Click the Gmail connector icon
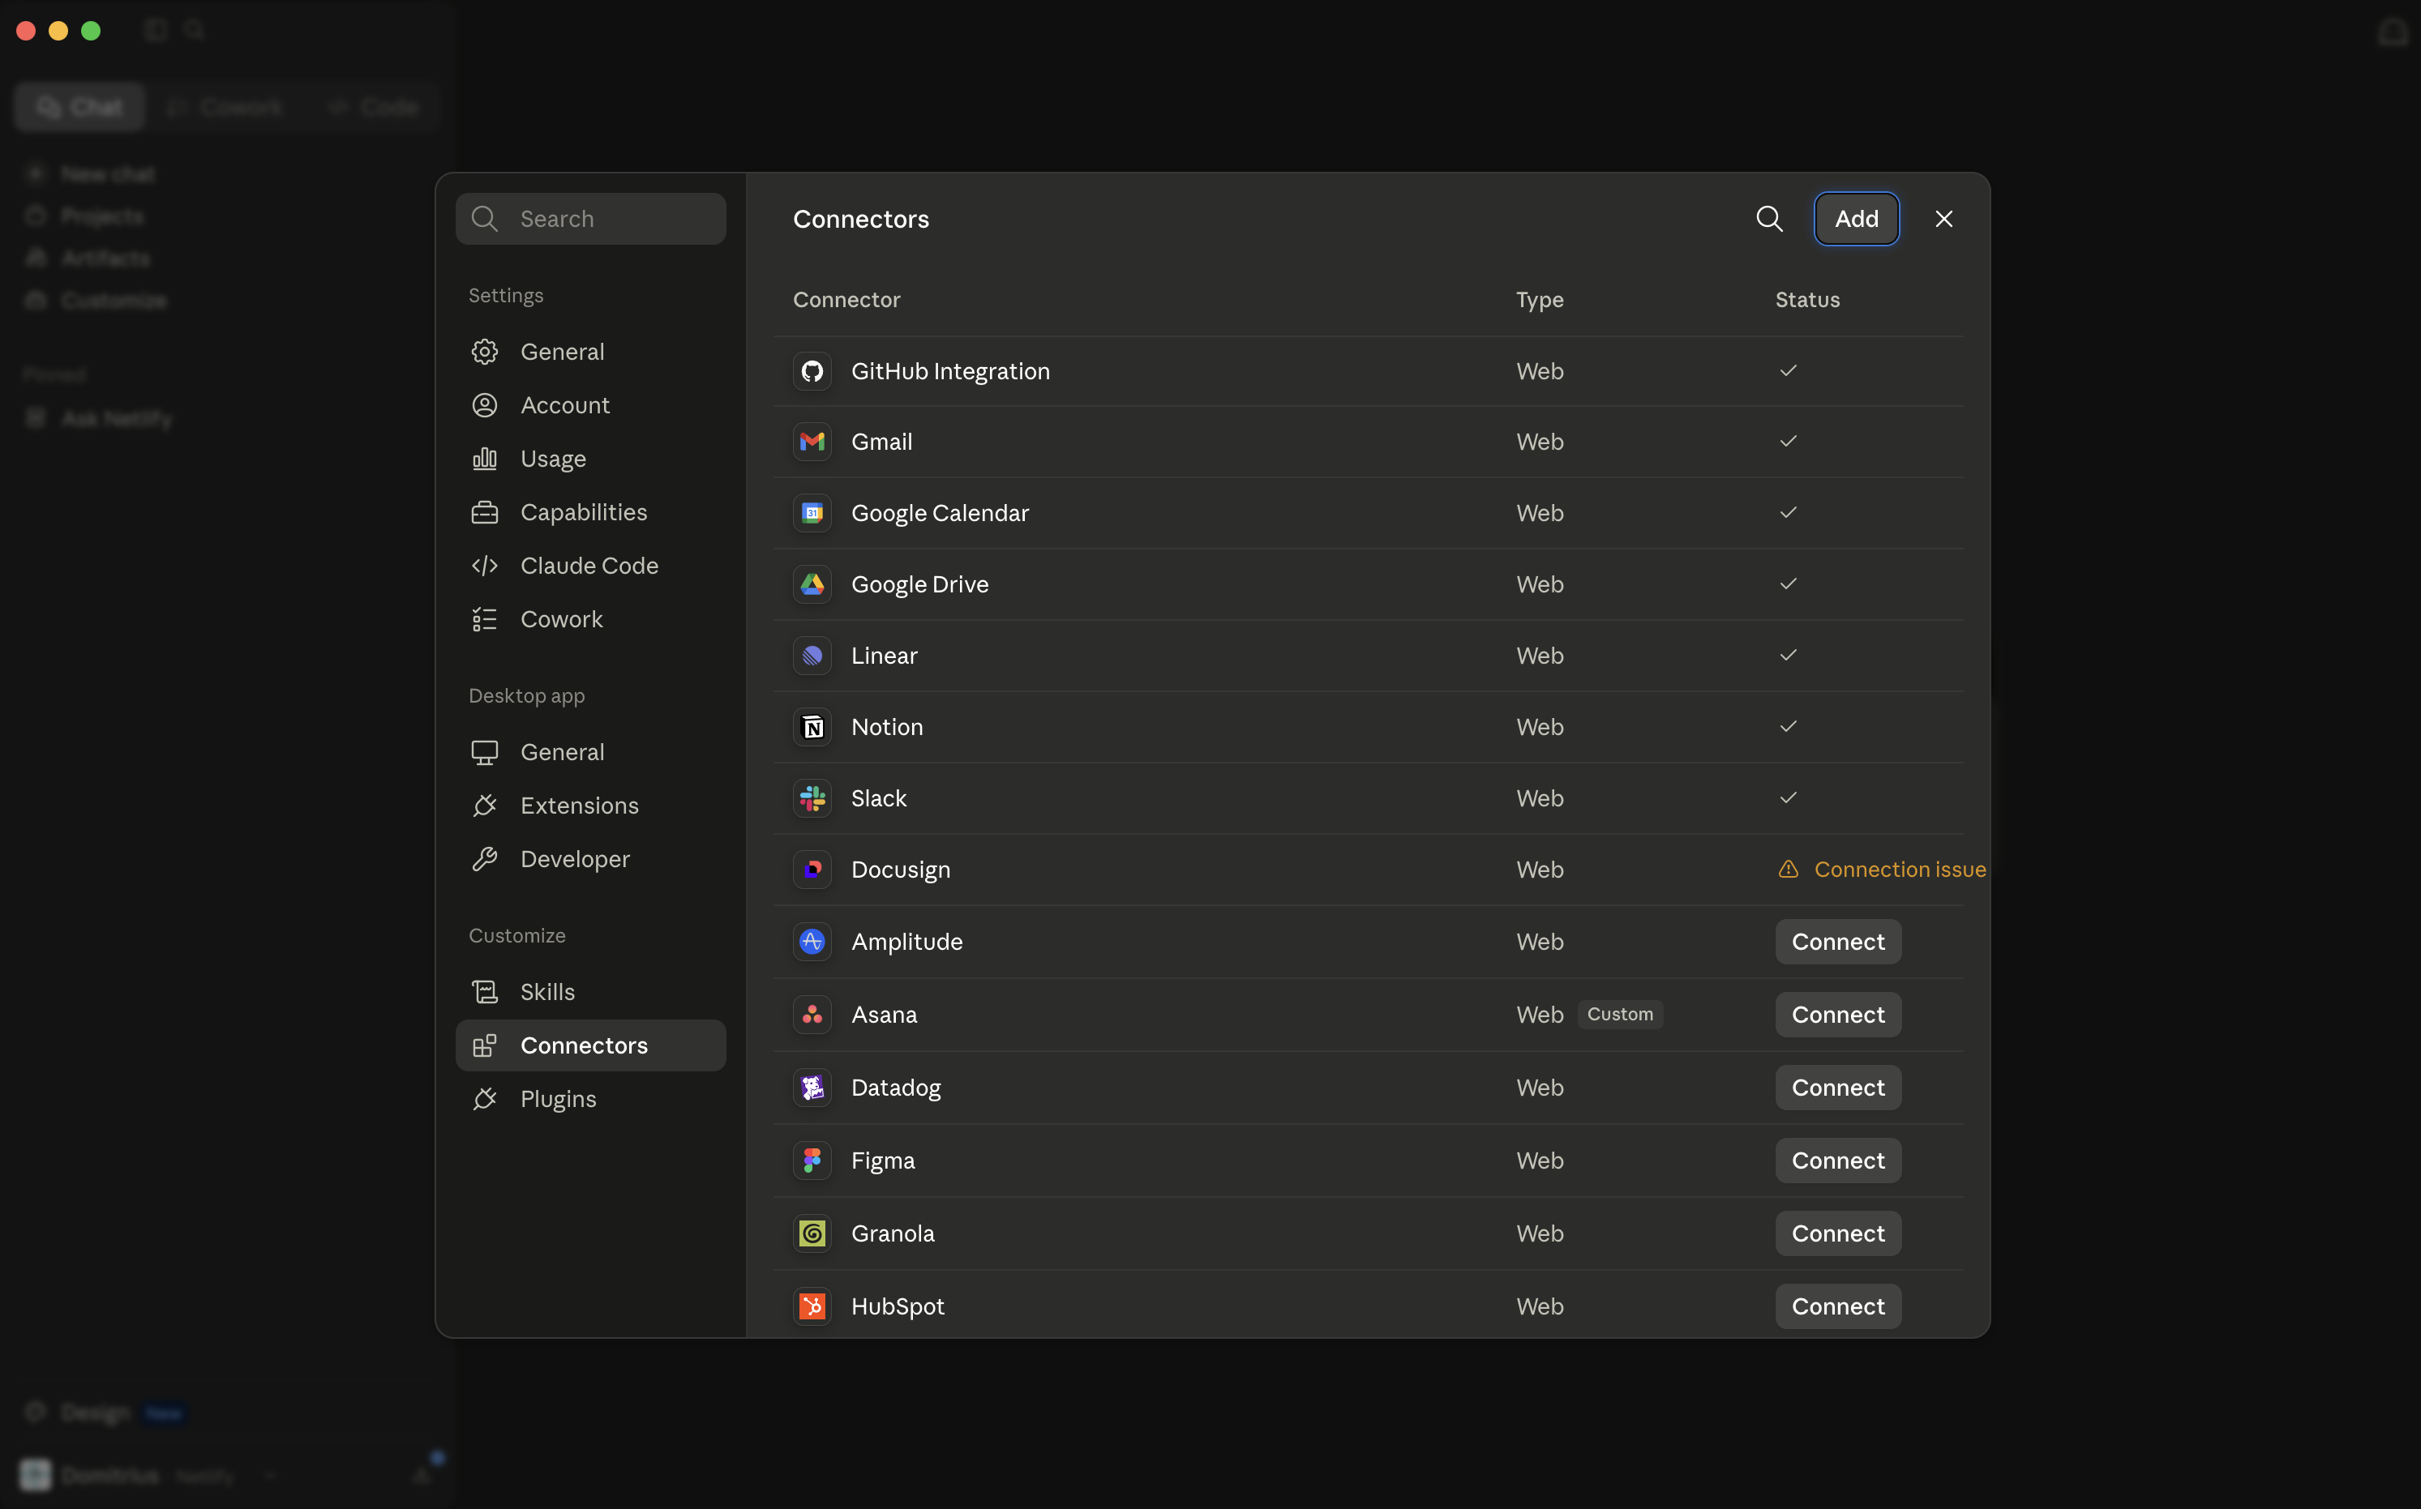This screenshot has height=1509, width=2421. pyautogui.click(x=812, y=441)
